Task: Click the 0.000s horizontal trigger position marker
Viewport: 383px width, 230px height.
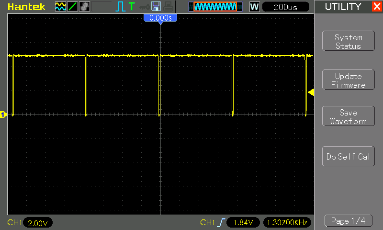Action: [160, 18]
